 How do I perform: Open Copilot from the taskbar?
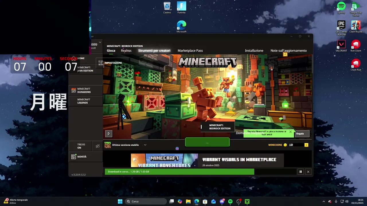[x=180, y=201]
